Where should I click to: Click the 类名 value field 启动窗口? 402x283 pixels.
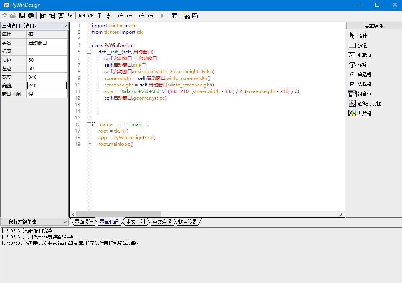pos(47,43)
